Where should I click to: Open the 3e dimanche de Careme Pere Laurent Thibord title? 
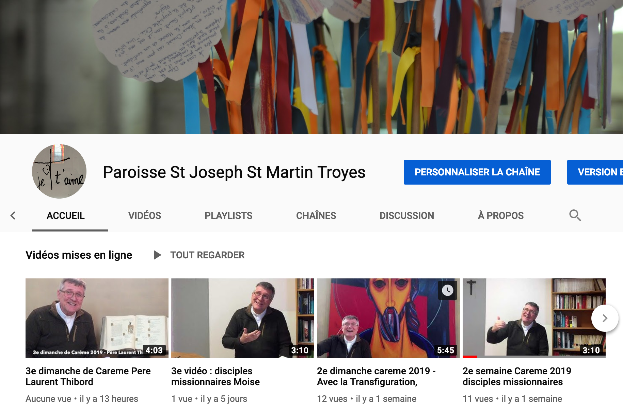88,376
